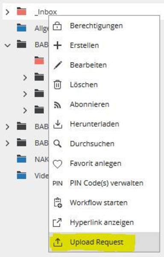Click the magnifier icon for Durchsuchen
The image size is (164, 257).
[58, 144]
